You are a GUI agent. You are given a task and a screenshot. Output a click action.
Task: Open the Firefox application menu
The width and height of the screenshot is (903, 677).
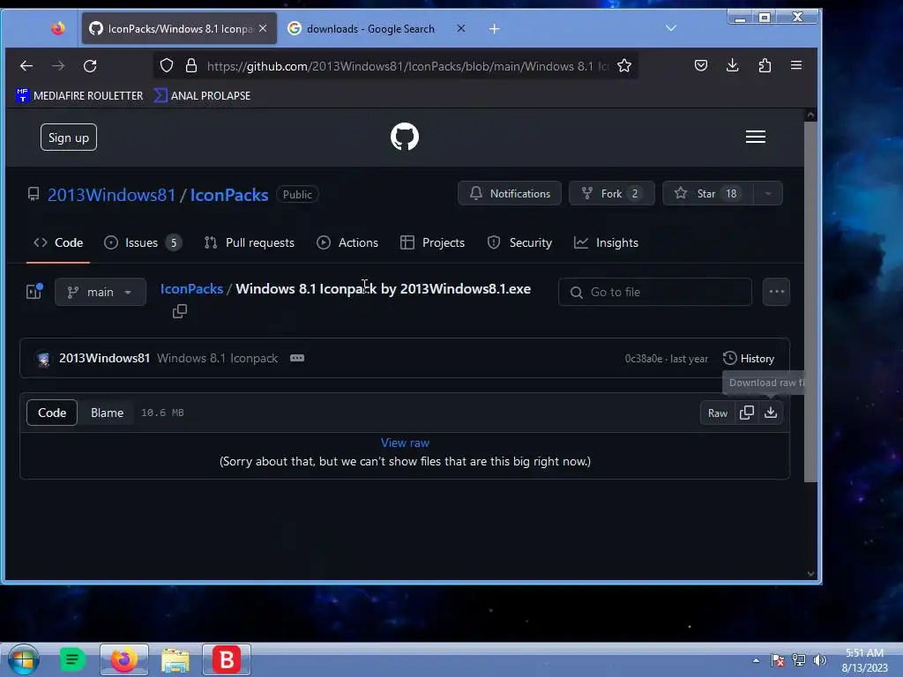point(796,65)
